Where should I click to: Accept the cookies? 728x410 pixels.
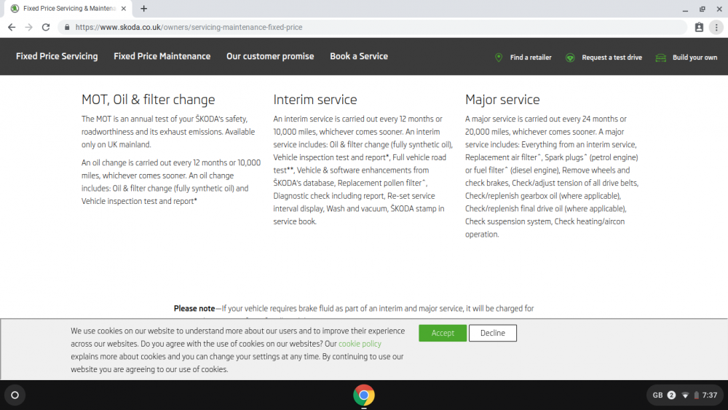pos(443,333)
